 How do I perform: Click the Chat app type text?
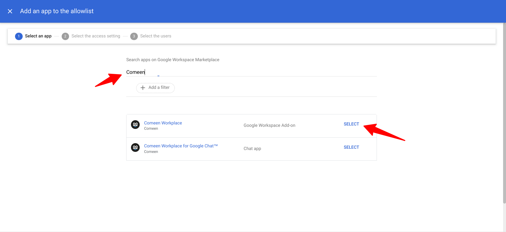coord(252,149)
